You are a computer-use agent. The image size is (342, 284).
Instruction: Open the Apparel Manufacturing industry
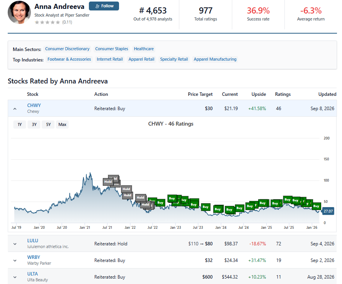[x=215, y=60]
